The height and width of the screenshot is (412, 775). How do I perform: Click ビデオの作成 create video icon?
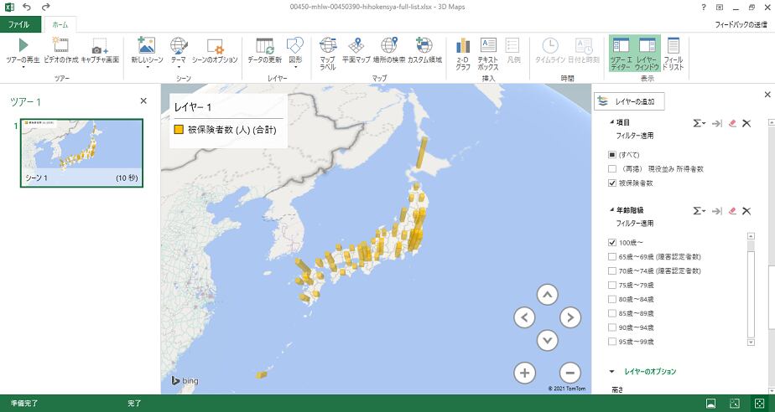click(x=60, y=46)
